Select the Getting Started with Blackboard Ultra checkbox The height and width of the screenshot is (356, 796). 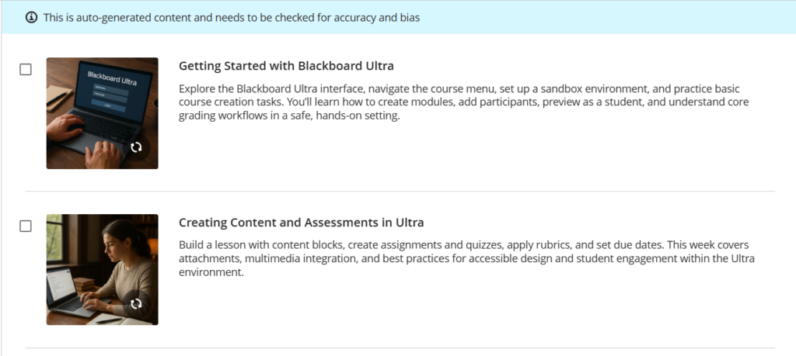click(26, 69)
